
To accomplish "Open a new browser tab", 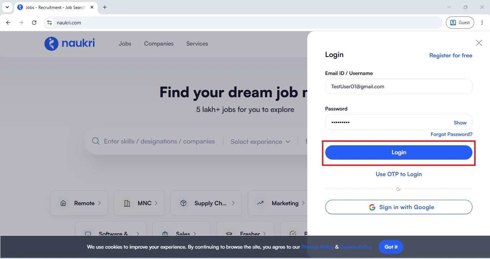I will pyautogui.click(x=105, y=7).
